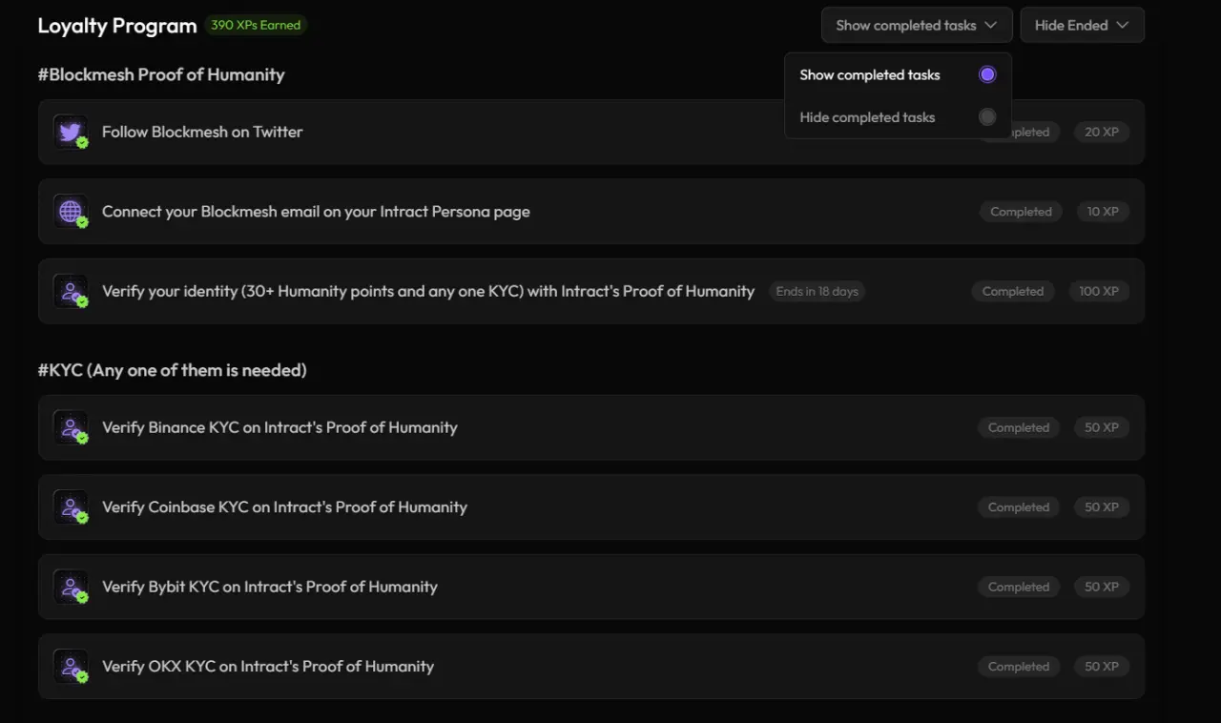The width and height of the screenshot is (1221, 723).
Task: Click the 390 XPs Earned badge
Action: 256,25
